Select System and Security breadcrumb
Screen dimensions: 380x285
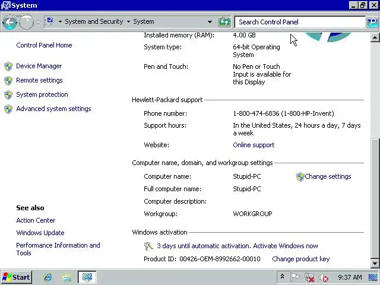94,21
